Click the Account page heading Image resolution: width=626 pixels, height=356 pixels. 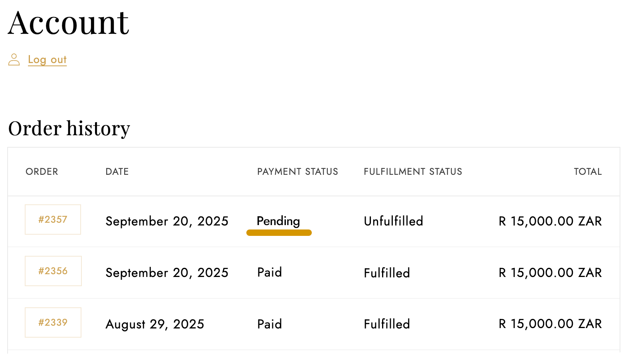68,23
